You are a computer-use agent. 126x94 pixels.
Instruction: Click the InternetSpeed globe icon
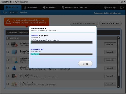point(14,68)
